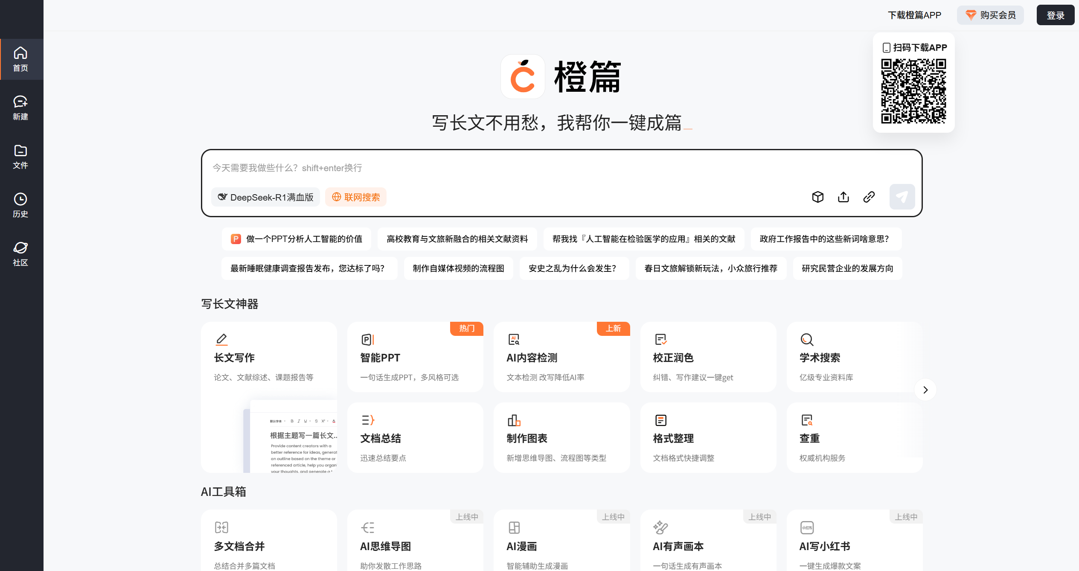Open the 多文档合并 tool card
Image resolution: width=1079 pixels, height=571 pixels.
click(x=269, y=540)
